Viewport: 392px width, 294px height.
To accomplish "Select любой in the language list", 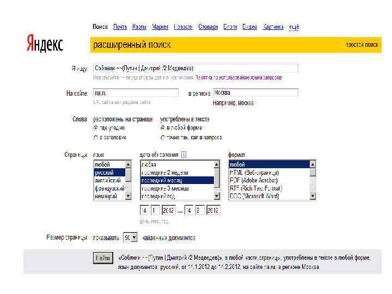I will tap(109, 164).
